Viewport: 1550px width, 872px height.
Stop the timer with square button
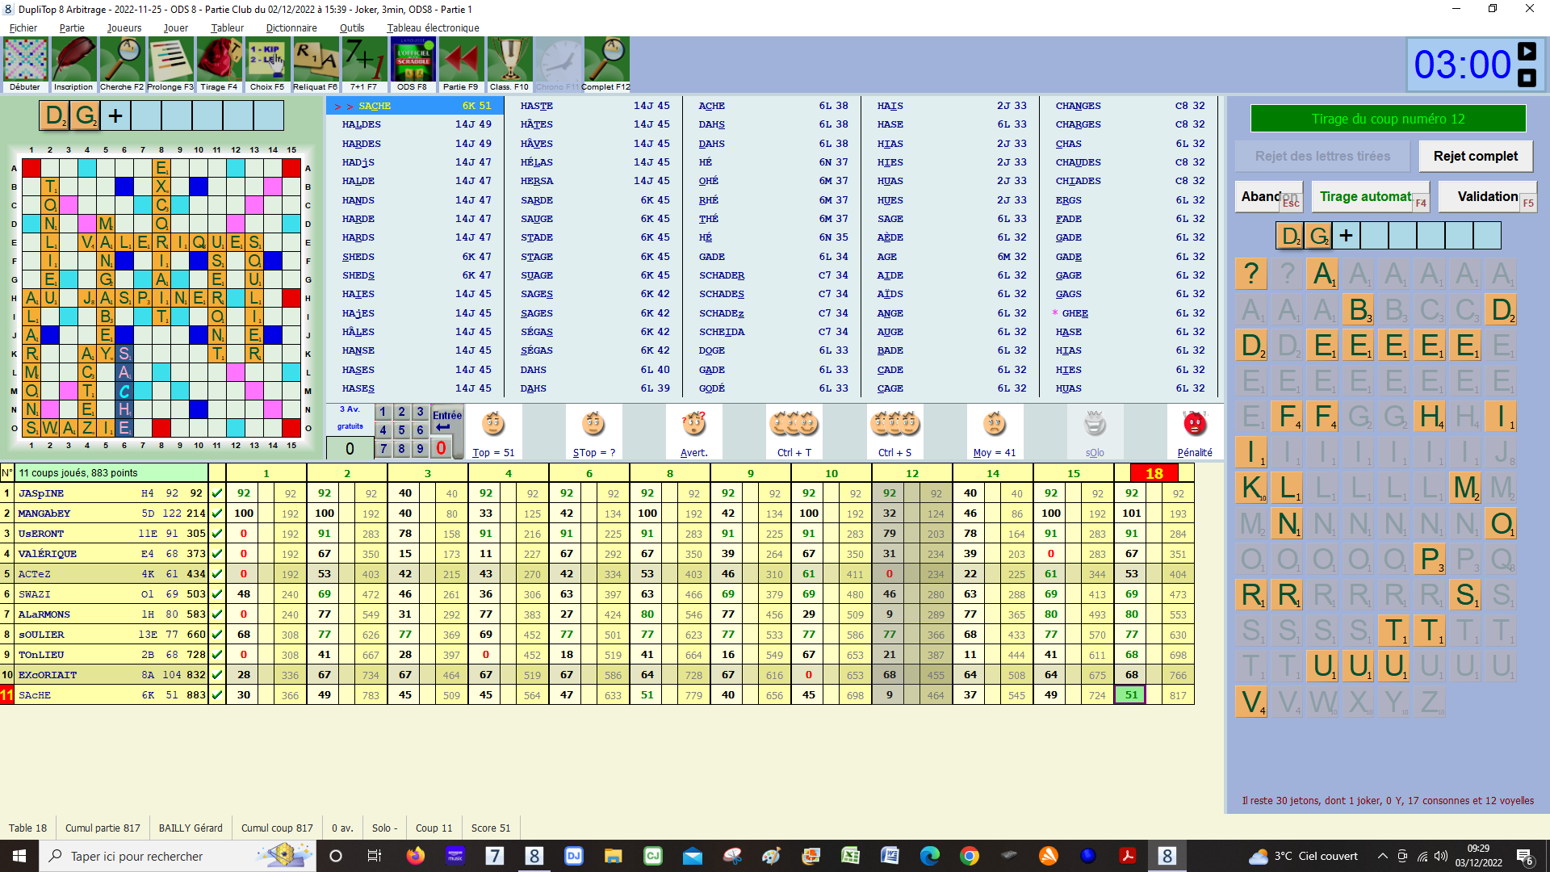[x=1527, y=78]
